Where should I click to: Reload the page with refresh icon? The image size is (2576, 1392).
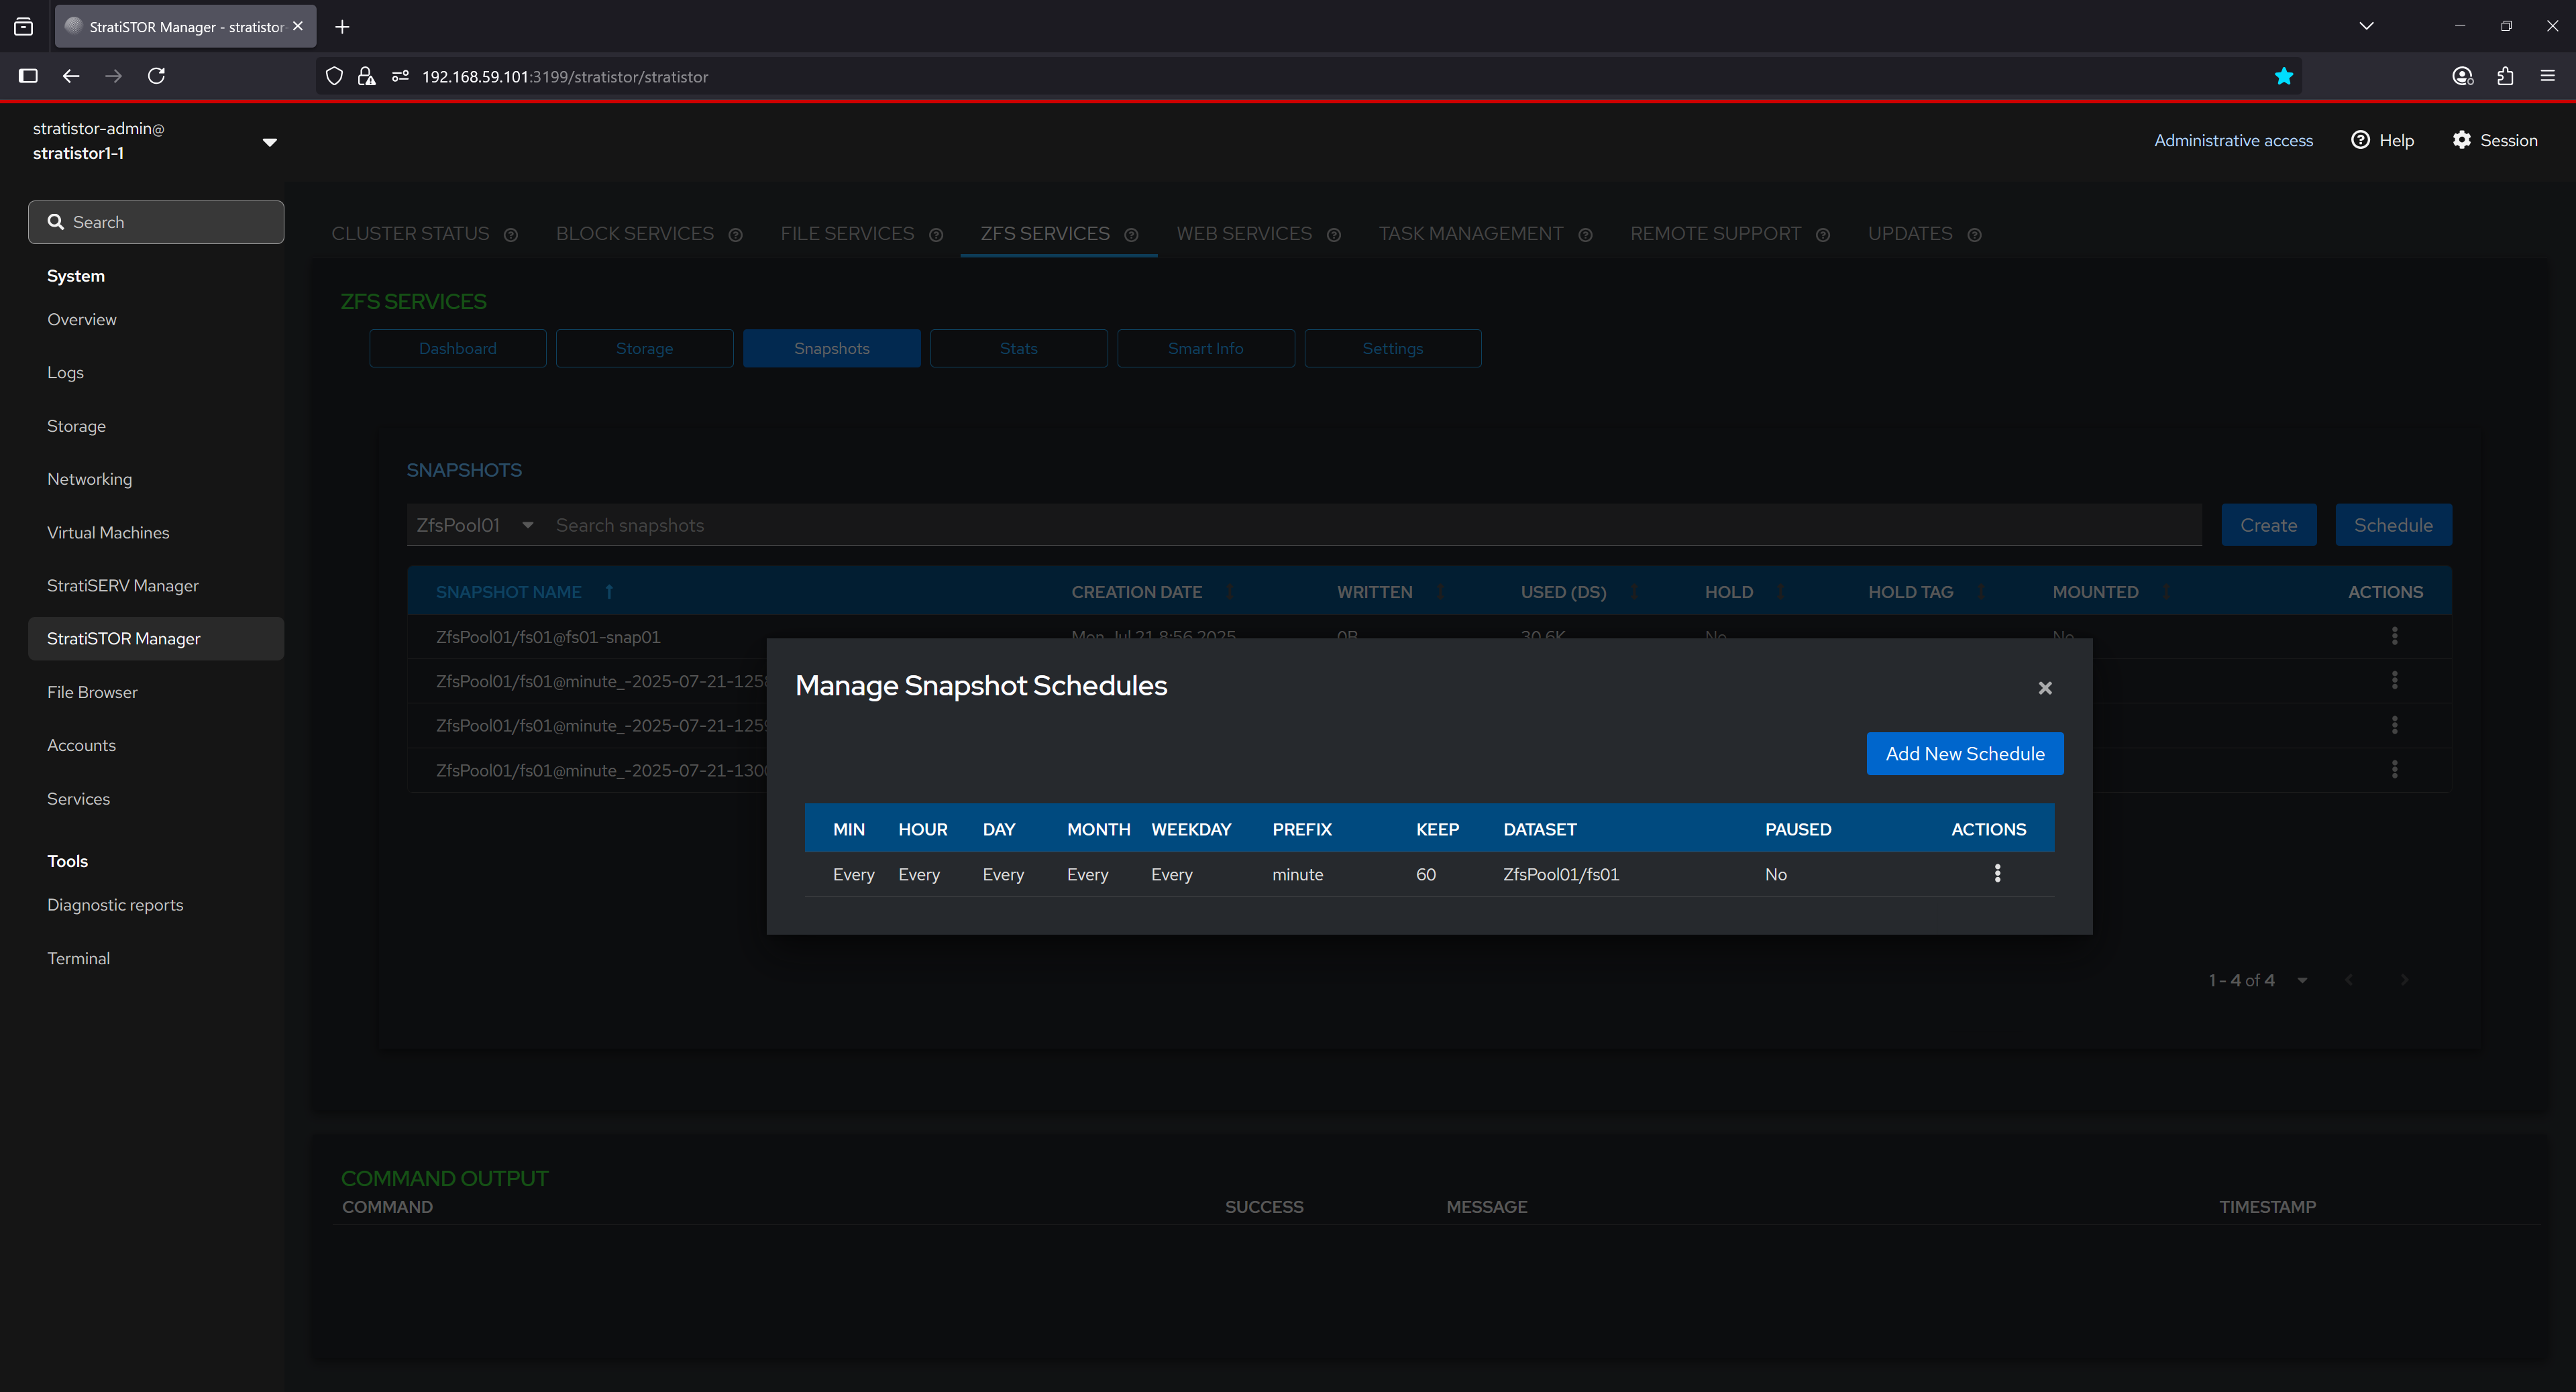[156, 76]
